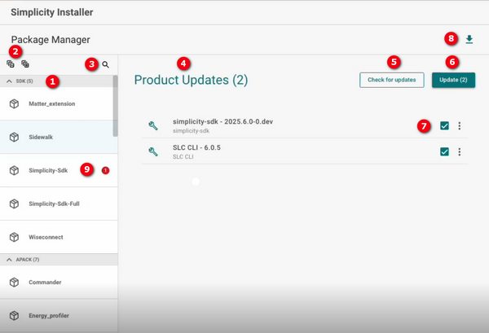Select Matter_extension in the package list
The image size is (489, 333).
pos(56,103)
